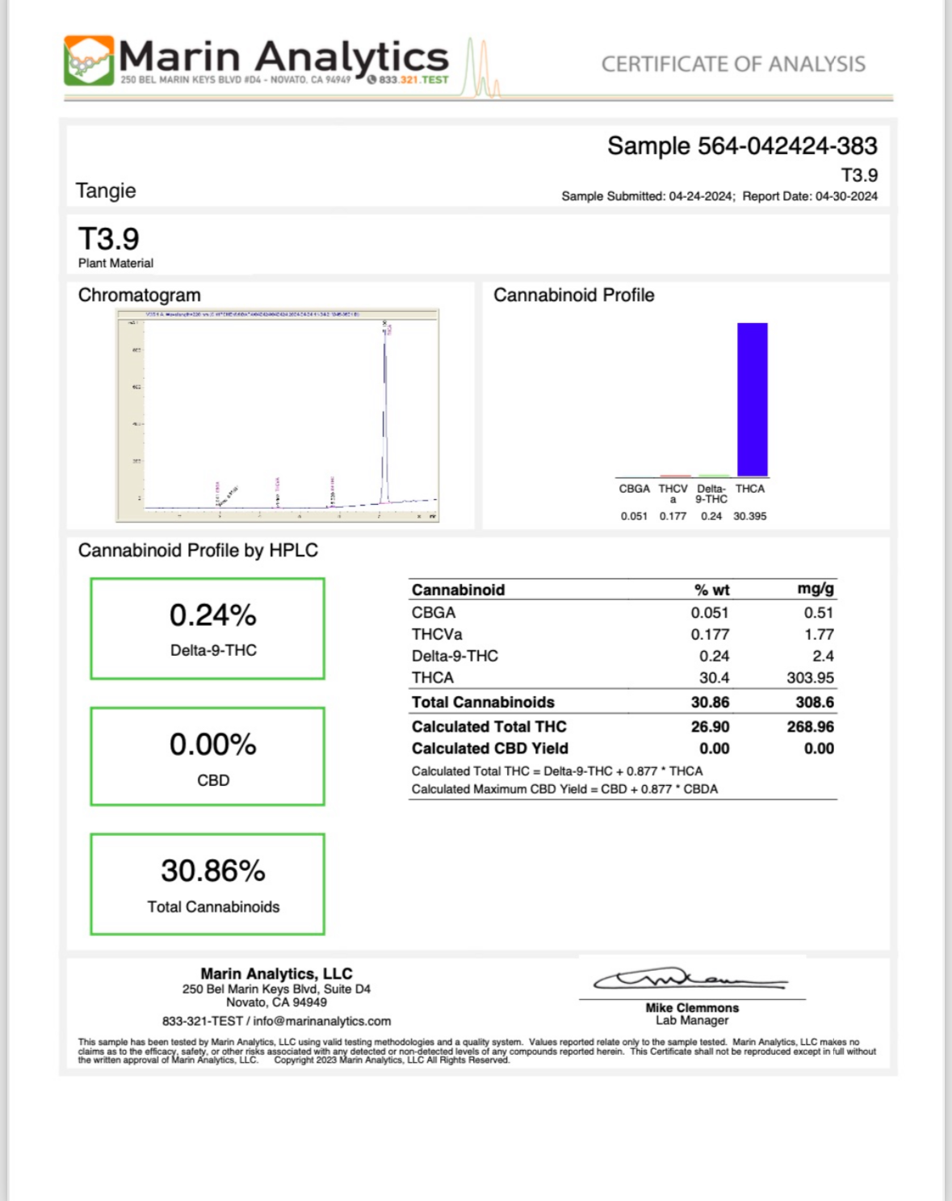Click 'Cannabinoid Profile by HPLC' heading
Screen dimensions: 952x1201
click(x=198, y=550)
